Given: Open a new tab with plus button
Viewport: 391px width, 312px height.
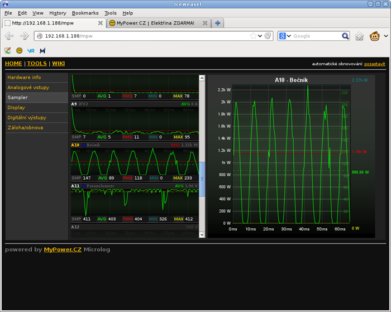Looking at the screenshot, I should tap(217, 23).
